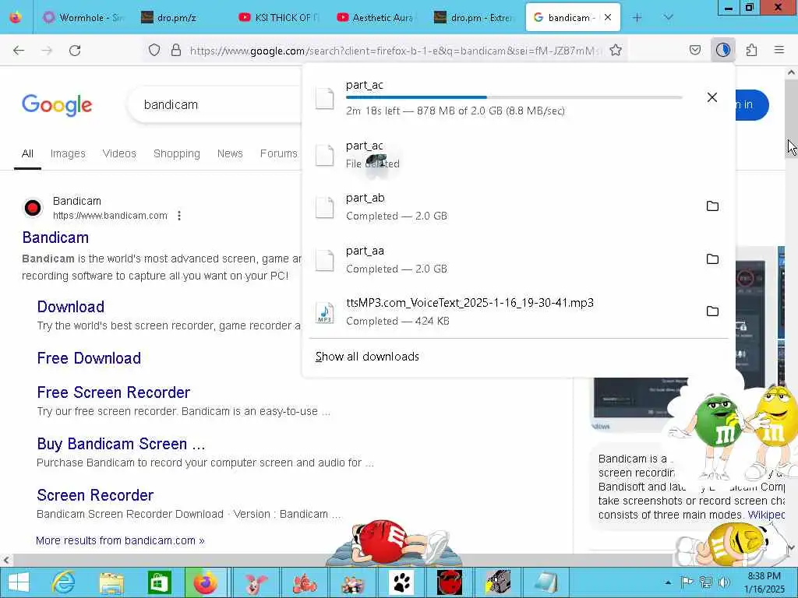The image size is (798, 598).
Task: Reload the current page
Action: tap(75, 51)
